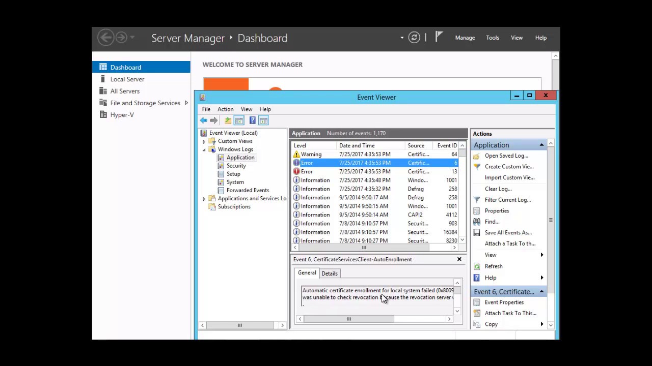Select the Security log tree item
The height and width of the screenshot is (366, 652).
point(236,166)
